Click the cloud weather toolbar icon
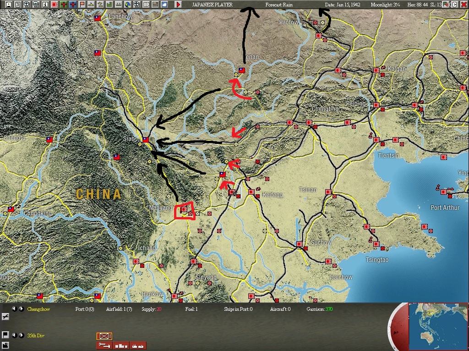This screenshot has height=351, width=469. pyautogui.click(x=164, y=5)
